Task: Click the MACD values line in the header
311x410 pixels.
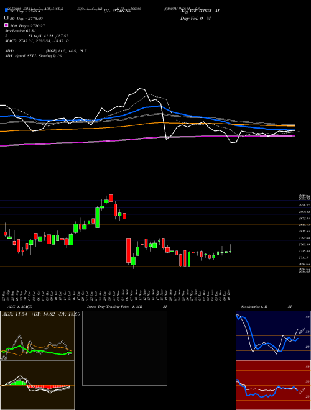Action: pos(37,41)
